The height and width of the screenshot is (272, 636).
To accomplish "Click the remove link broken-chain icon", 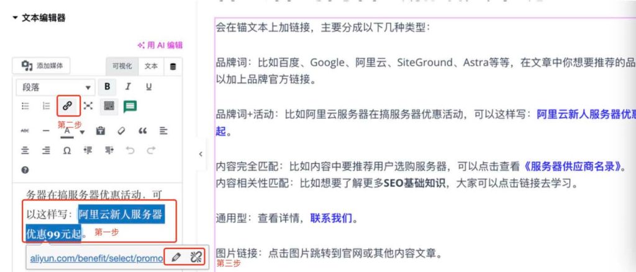I will 196,257.
